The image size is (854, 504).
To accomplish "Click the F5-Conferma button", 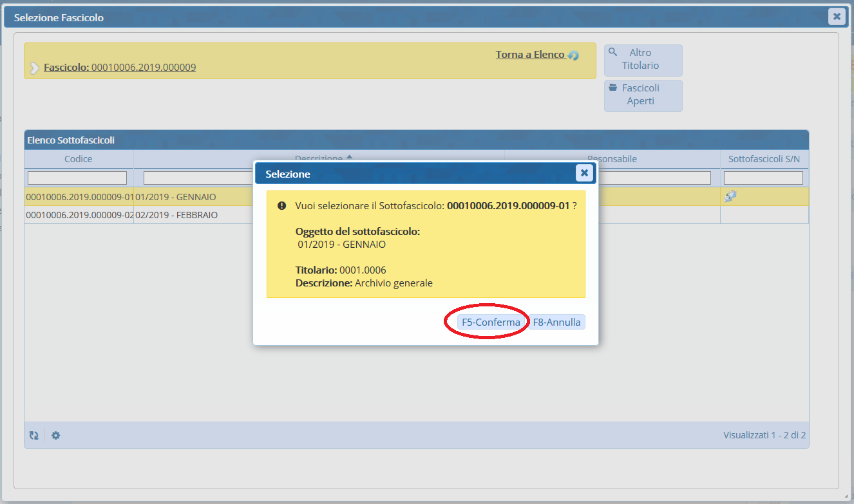I will [491, 322].
